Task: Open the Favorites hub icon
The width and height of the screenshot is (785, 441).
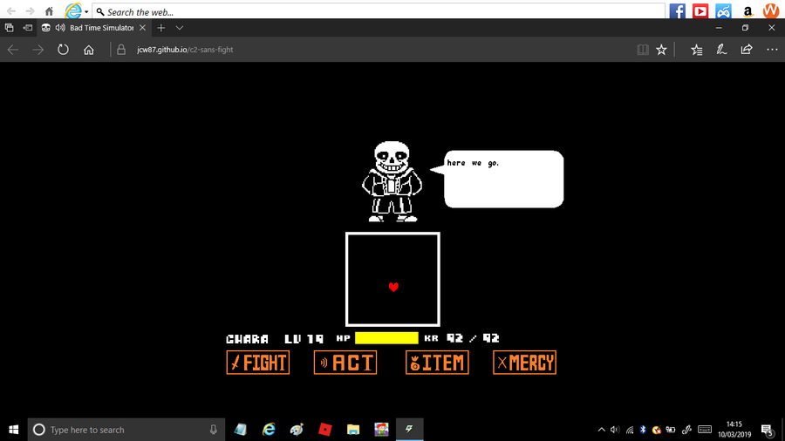Action: [696, 50]
